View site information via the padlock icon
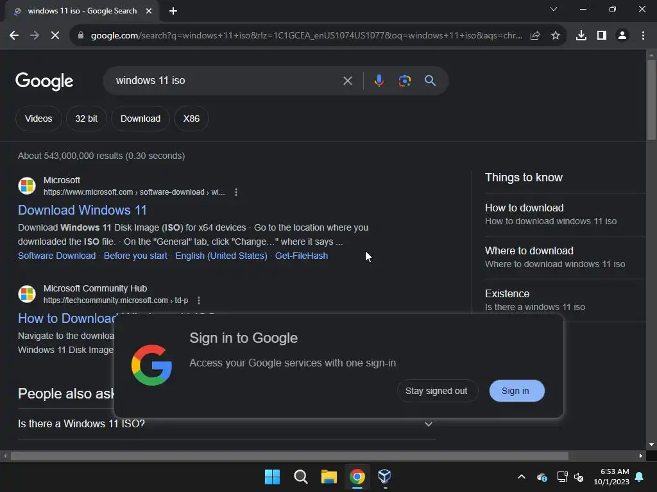This screenshot has width=657, height=492. [81, 36]
